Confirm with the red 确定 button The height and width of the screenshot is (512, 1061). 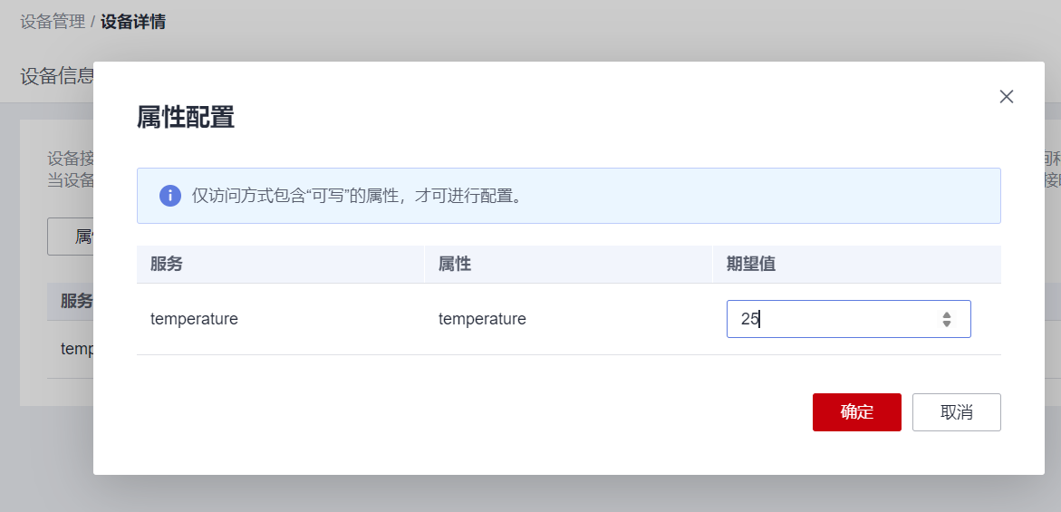(856, 412)
